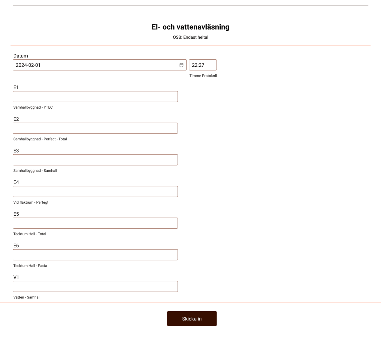Click the OSB: Endast heltal subtitle
381x337 pixels.
tap(190, 37)
